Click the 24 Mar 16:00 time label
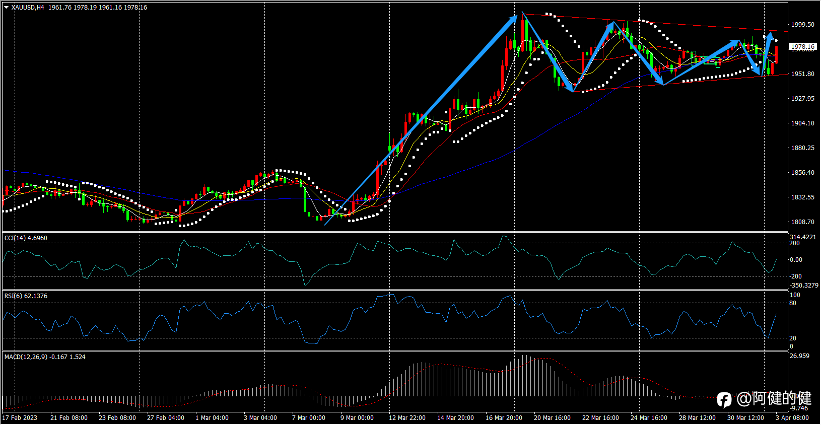 pyautogui.click(x=649, y=418)
